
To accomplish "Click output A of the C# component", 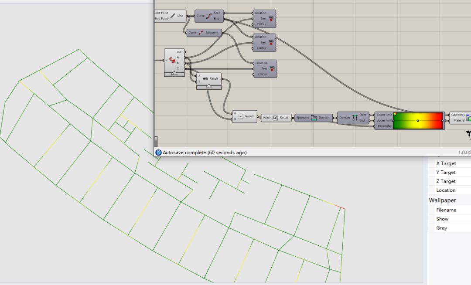I will pyautogui.click(x=178, y=57).
